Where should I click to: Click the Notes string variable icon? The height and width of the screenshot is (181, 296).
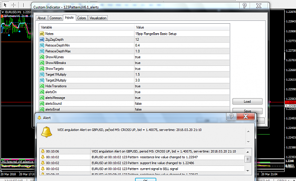click(x=42, y=34)
